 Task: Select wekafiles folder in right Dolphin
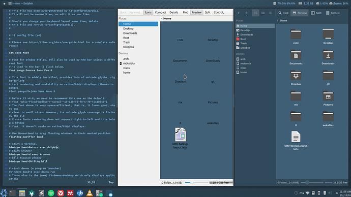coord(328,119)
